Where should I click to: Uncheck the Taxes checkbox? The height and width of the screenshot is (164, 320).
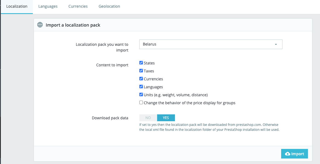141,71
